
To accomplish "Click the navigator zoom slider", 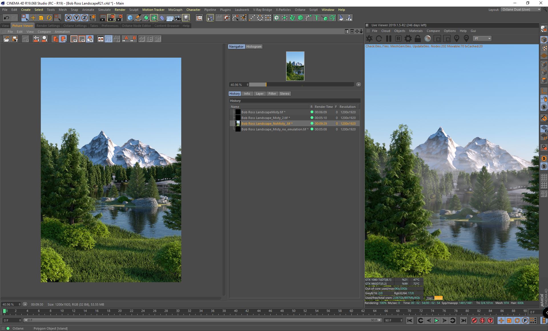I will click(301, 84).
